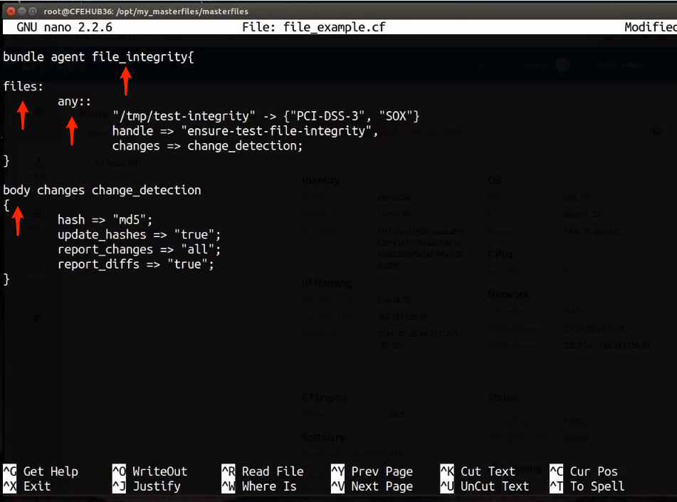Click the Exit shortcut in nano footer
This screenshot has height=502, width=677.
(37, 486)
